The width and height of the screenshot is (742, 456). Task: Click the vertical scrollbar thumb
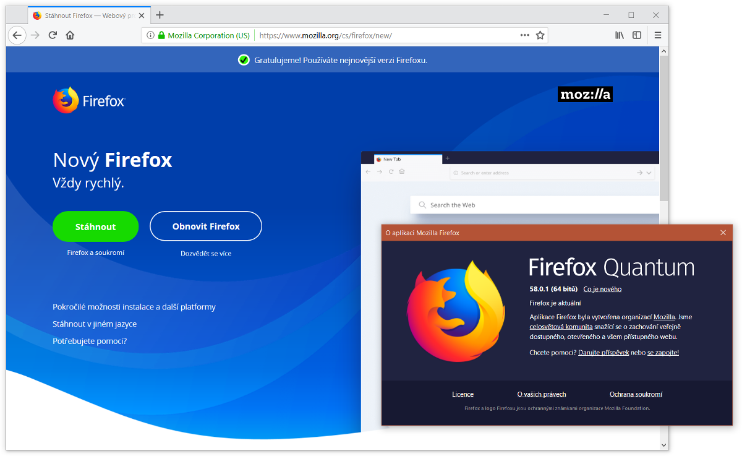664,129
